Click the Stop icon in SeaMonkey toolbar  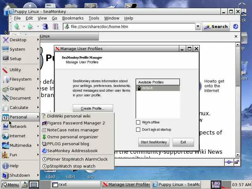tap(55, 26)
